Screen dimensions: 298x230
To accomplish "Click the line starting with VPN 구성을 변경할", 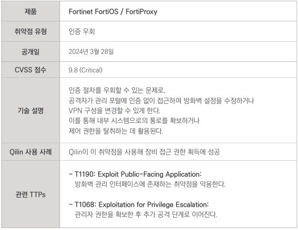I will [117, 110].
